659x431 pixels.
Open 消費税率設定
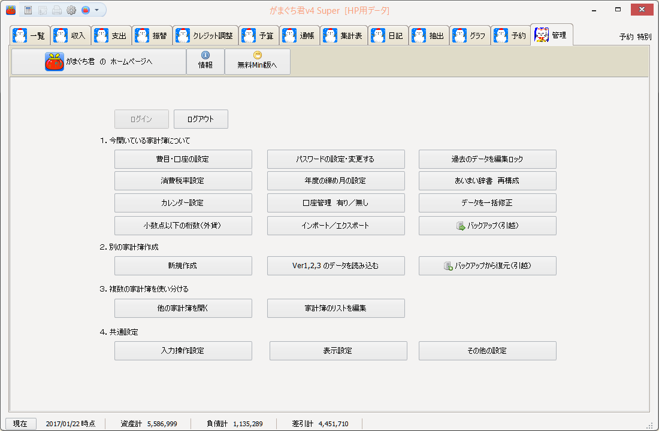(x=183, y=181)
